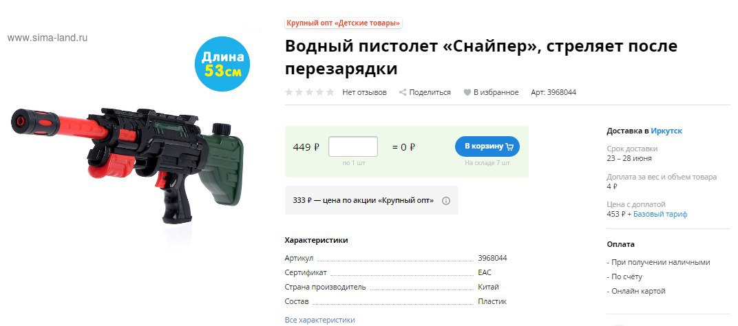Click the quantity input field
738x326 pixels.
353,146
